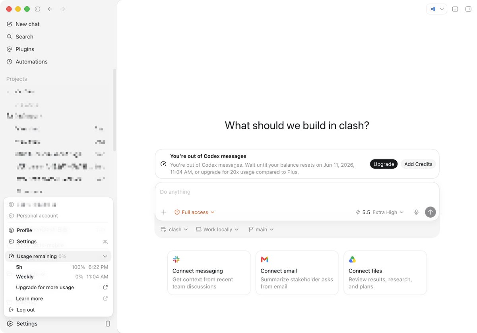Send message with the up arrow button
Screen dimensions: 477x333
click(x=430, y=212)
